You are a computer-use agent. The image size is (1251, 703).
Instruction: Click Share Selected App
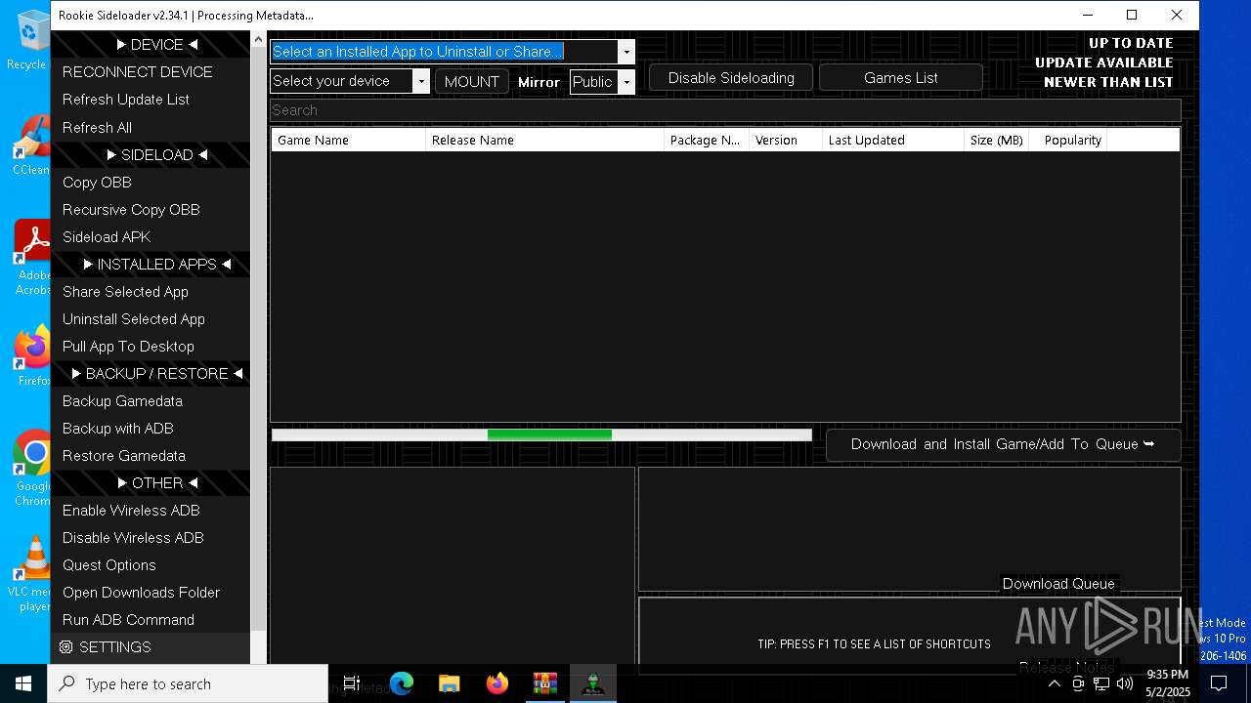[x=151, y=292]
